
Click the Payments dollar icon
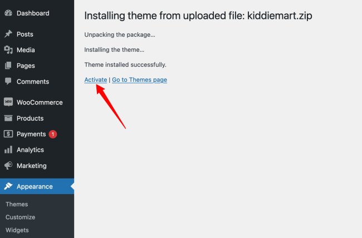8,134
